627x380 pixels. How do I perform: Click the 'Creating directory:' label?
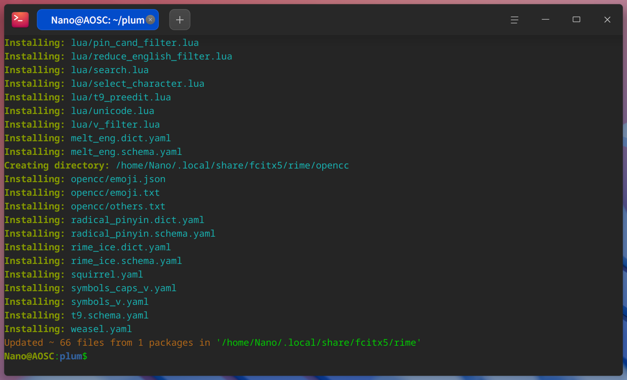(x=57, y=166)
